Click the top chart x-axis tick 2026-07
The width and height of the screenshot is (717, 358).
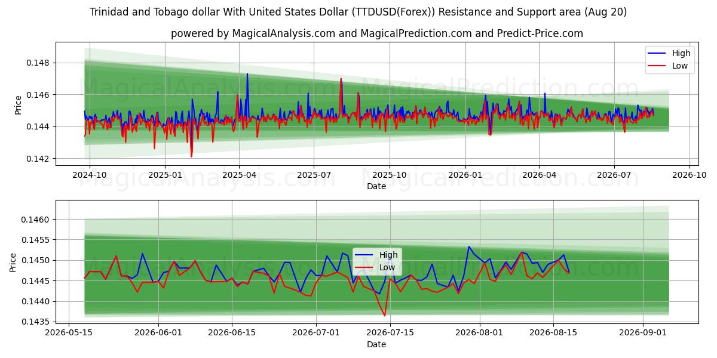click(x=614, y=175)
